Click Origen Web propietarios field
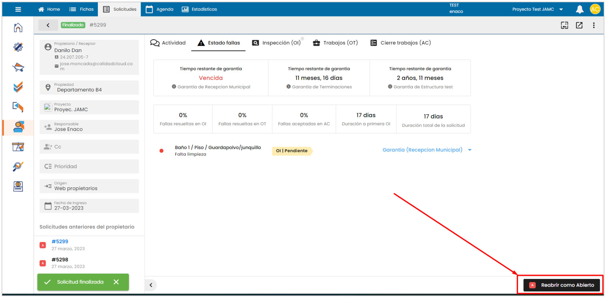This screenshot has width=606, height=298. [89, 186]
